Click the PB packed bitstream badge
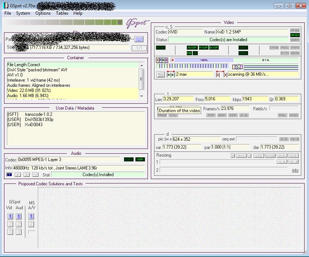309x257 pixels. coord(189,53)
